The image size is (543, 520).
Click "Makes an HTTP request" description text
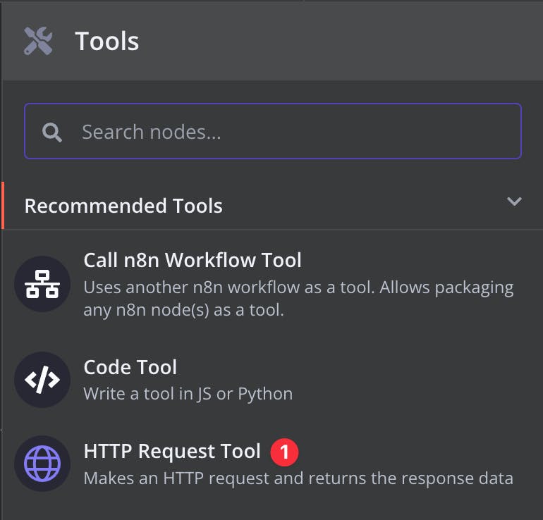pos(298,478)
